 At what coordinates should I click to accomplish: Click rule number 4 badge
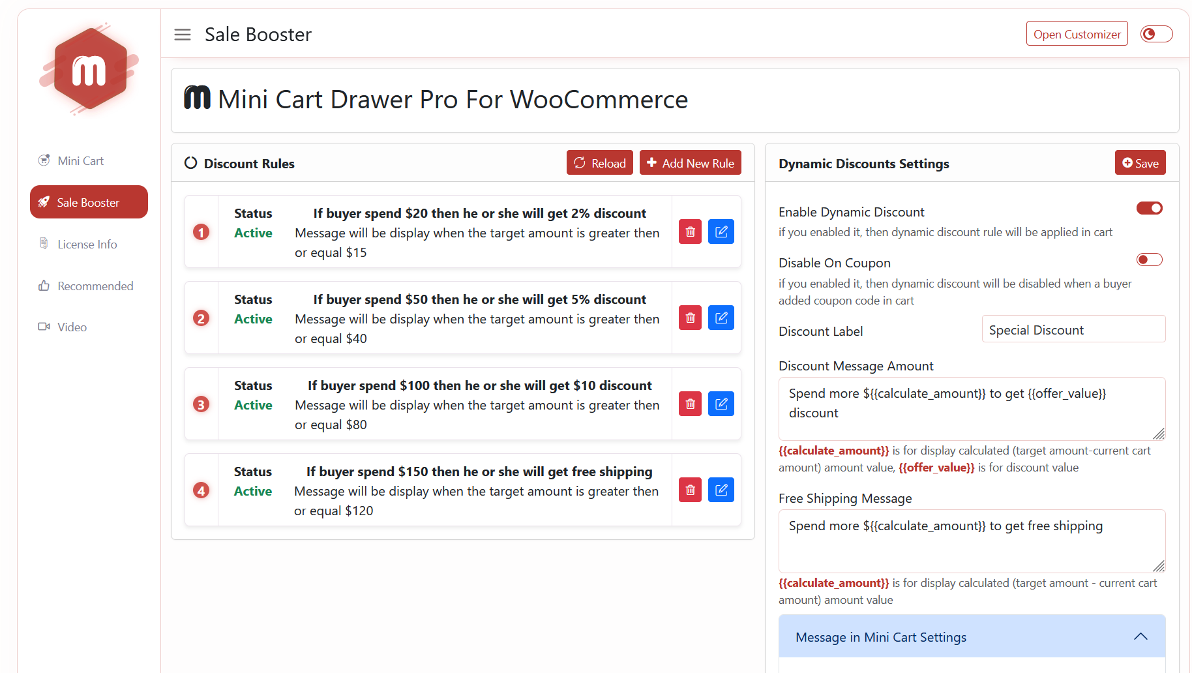click(x=201, y=490)
